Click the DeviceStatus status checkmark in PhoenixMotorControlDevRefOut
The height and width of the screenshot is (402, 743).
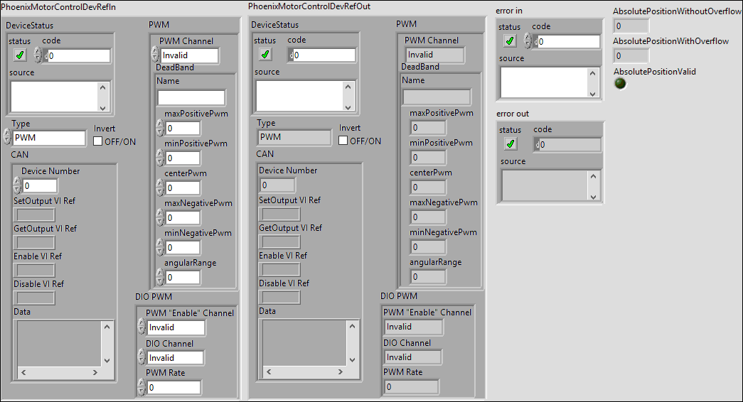[x=265, y=55]
